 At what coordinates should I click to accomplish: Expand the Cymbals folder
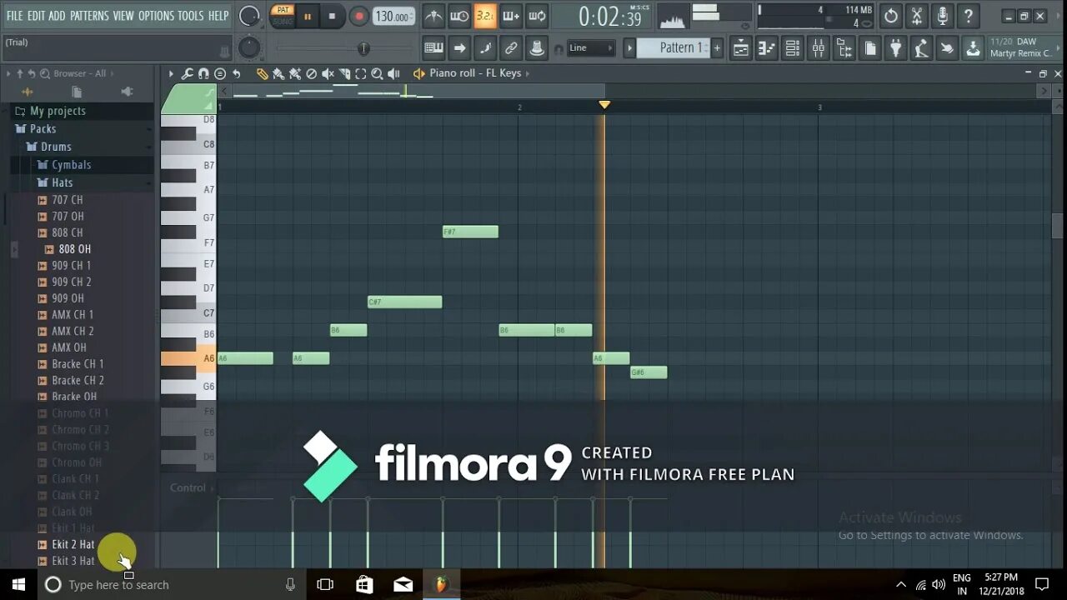coord(65,165)
